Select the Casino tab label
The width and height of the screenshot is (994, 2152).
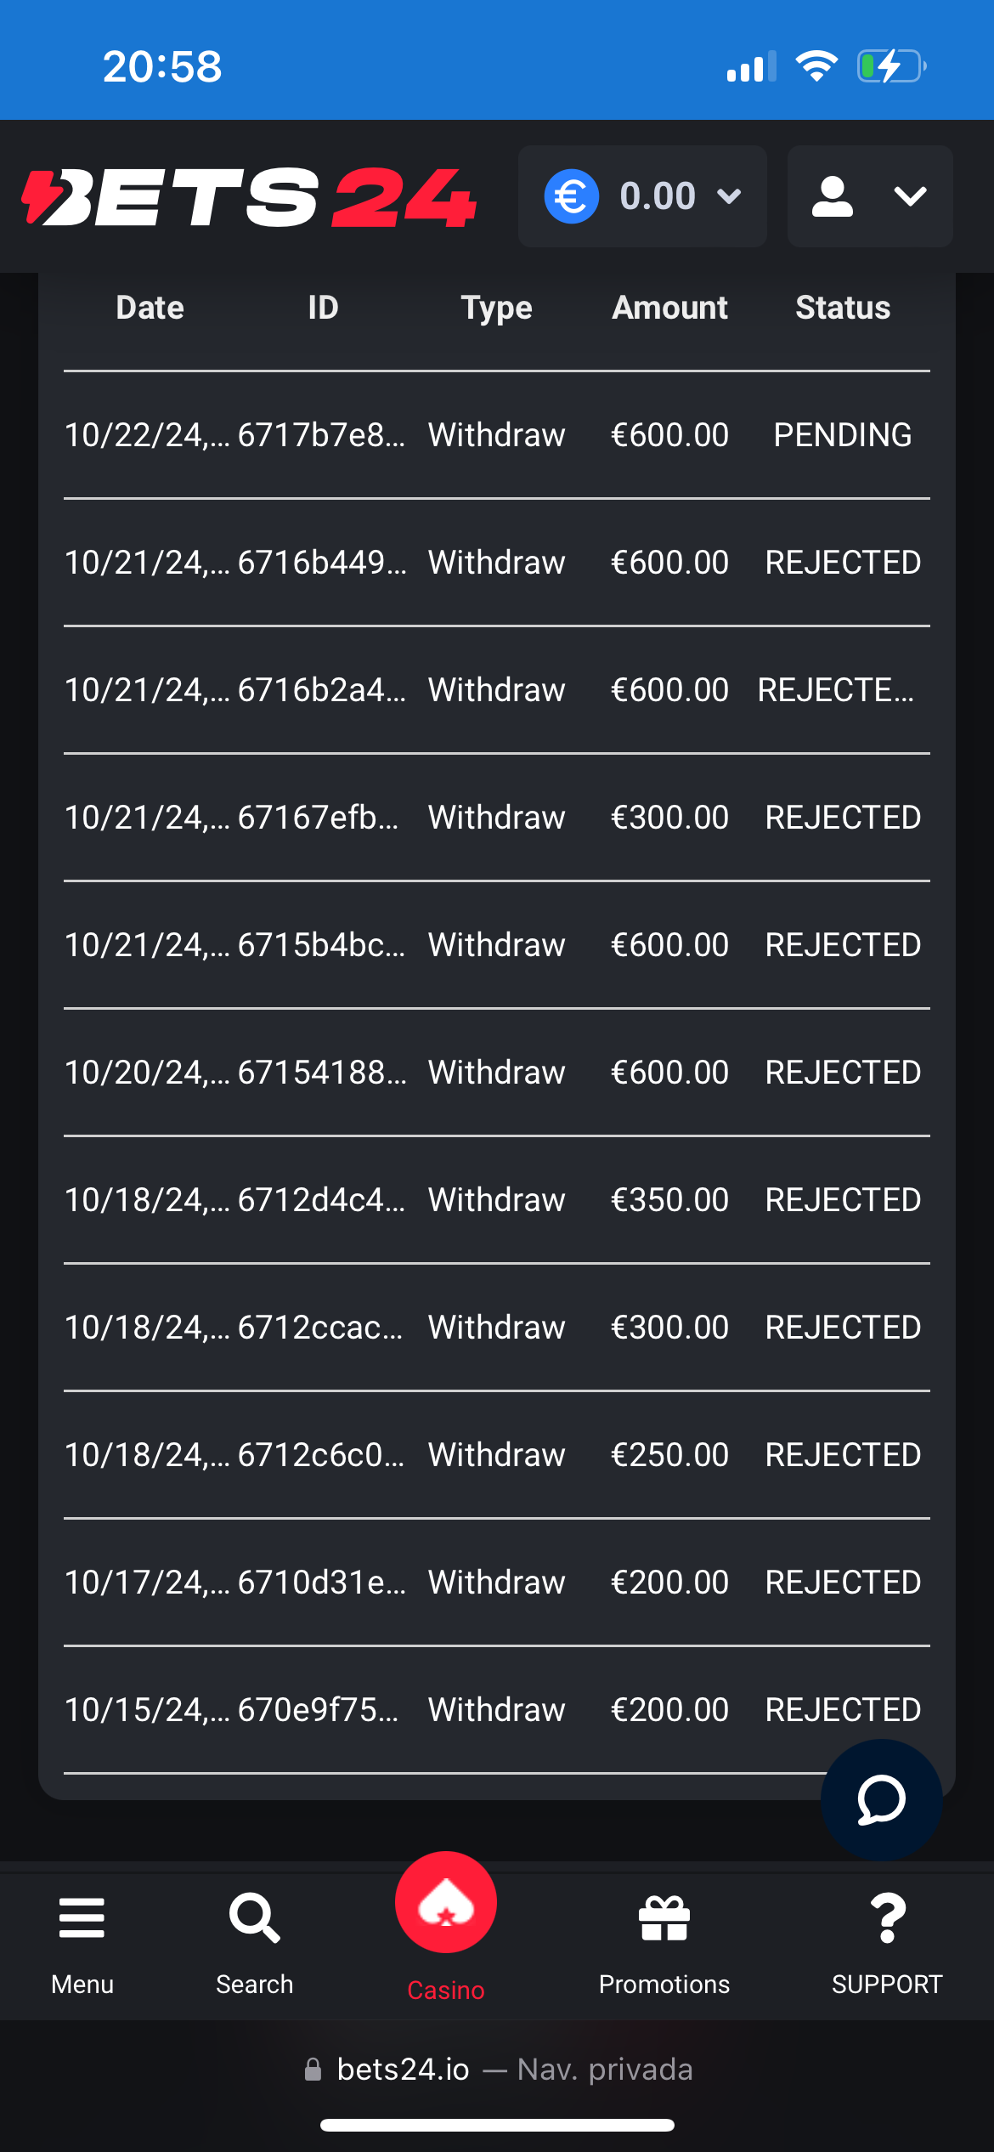[446, 1990]
